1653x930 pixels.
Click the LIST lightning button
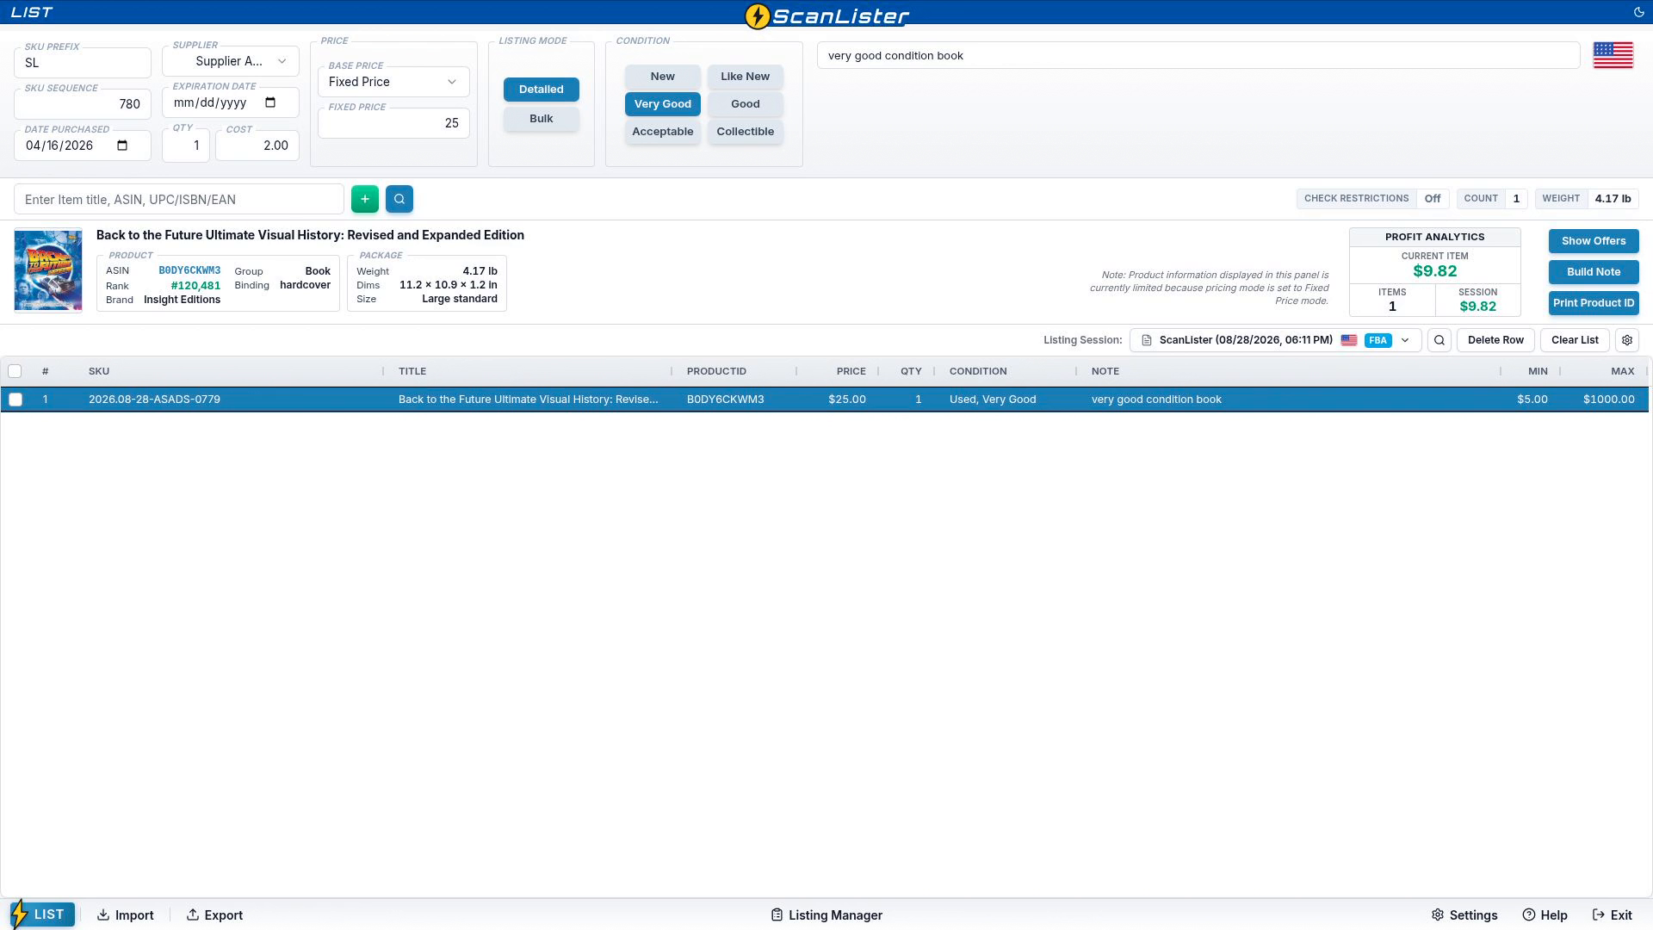pyautogui.click(x=43, y=914)
